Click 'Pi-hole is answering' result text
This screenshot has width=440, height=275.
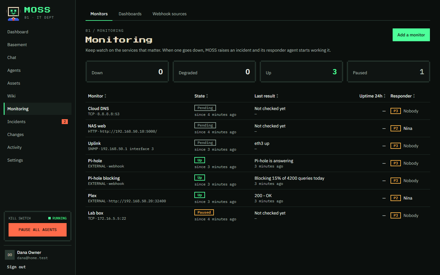coord(274,161)
